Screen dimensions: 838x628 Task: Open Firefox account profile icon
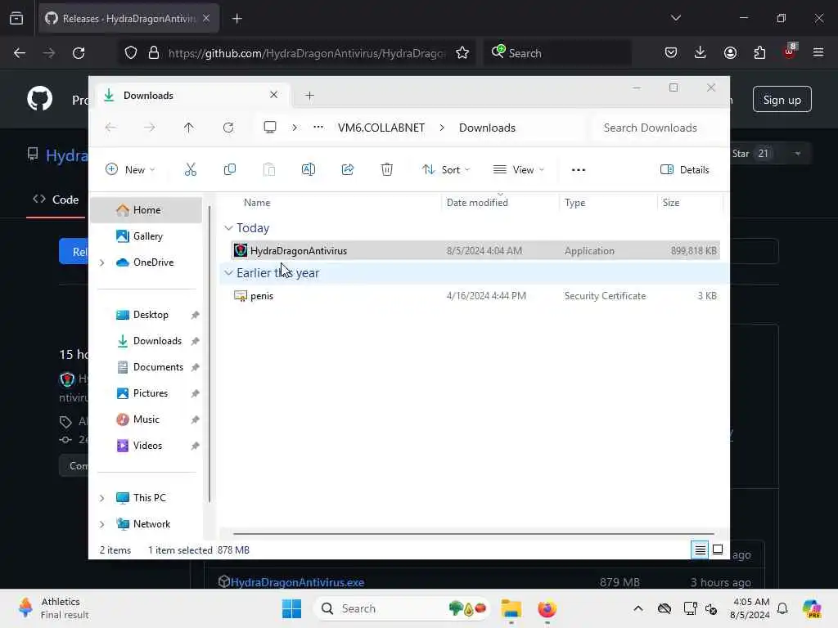(x=730, y=52)
